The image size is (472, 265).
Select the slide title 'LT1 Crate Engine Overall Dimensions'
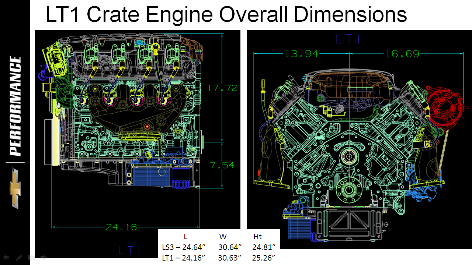pyautogui.click(x=226, y=15)
